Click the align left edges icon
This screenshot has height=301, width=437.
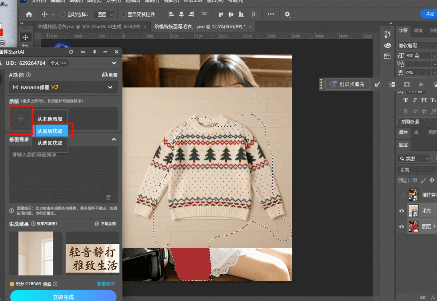pyautogui.click(x=171, y=14)
